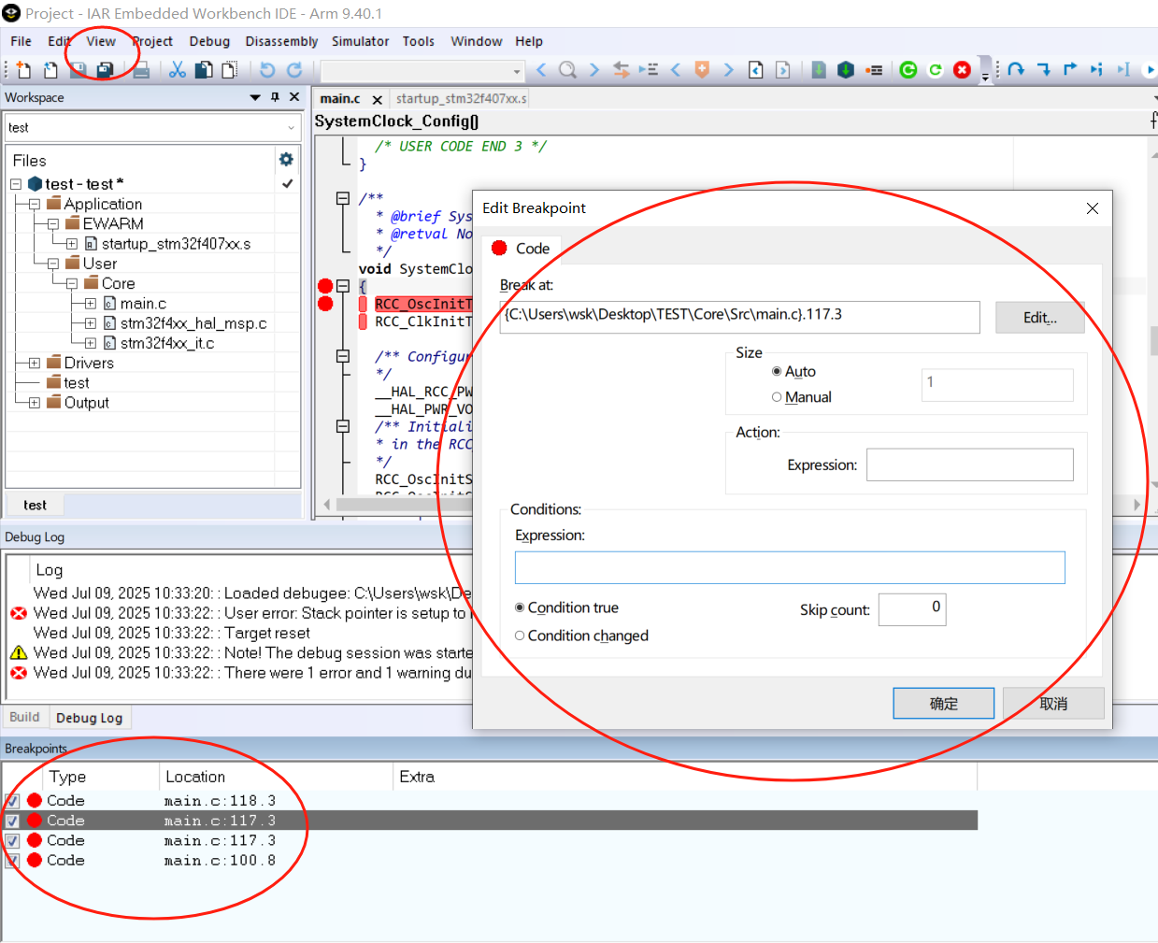The height and width of the screenshot is (943, 1158).
Task: Collapse the SystemClock_Config function fold marker
Action: pos(343,286)
